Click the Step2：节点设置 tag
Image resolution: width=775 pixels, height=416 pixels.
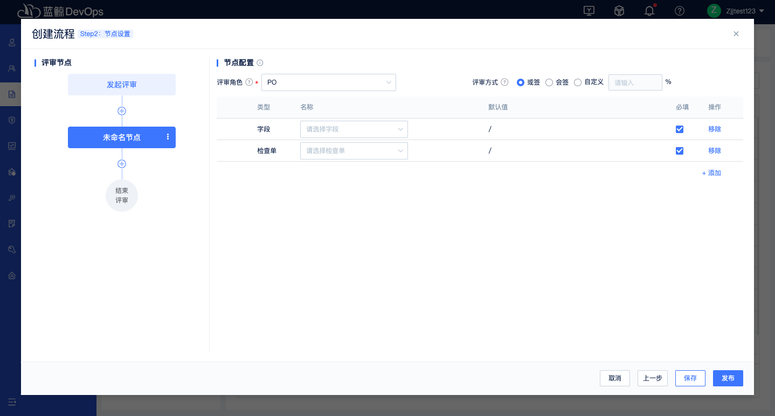click(x=105, y=34)
